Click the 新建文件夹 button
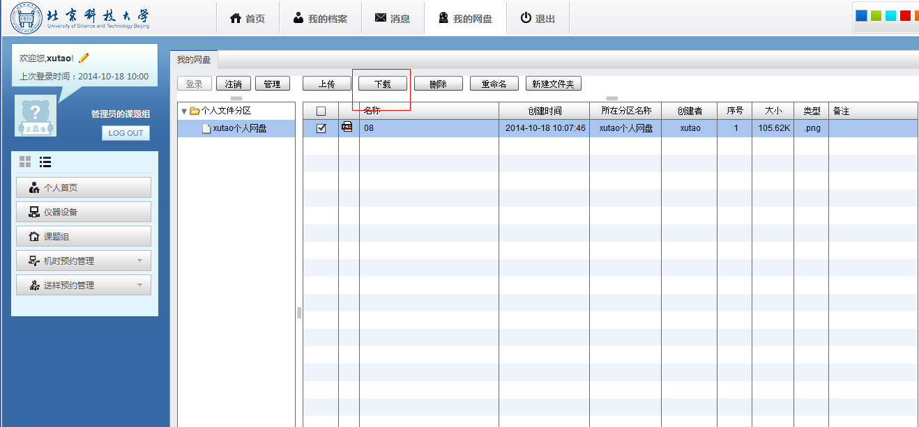 (x=553, y=84)
